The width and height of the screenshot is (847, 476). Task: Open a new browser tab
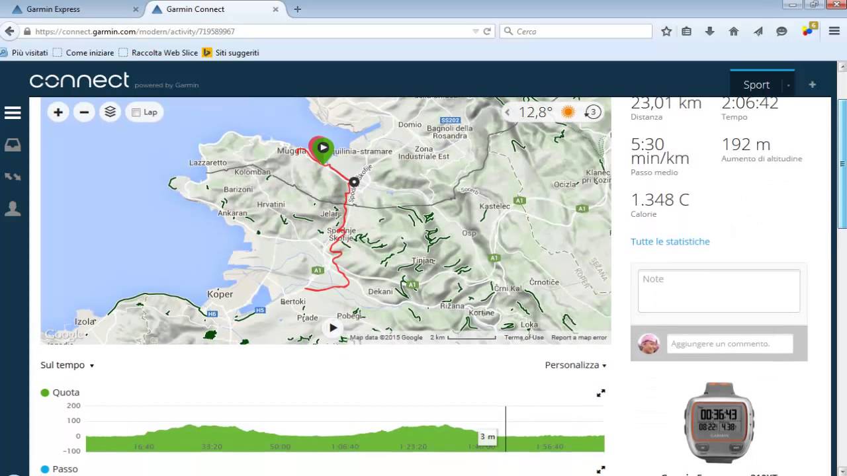(298, 9)
